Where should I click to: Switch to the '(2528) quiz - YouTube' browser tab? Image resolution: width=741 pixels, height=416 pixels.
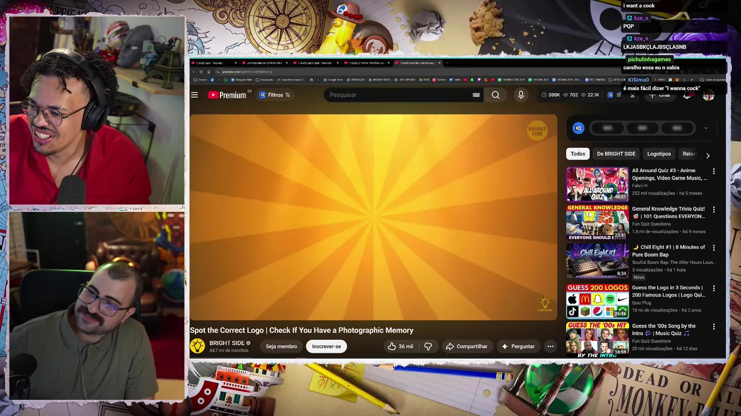click(x=214, y=62)
